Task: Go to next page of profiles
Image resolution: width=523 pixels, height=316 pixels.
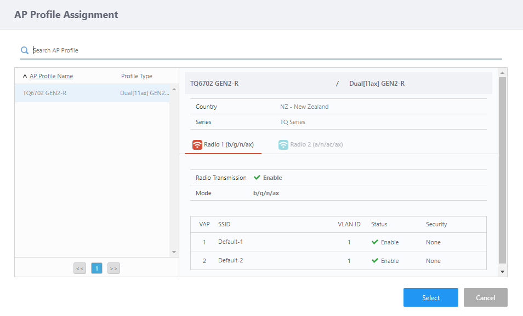Action: (113, 268)
